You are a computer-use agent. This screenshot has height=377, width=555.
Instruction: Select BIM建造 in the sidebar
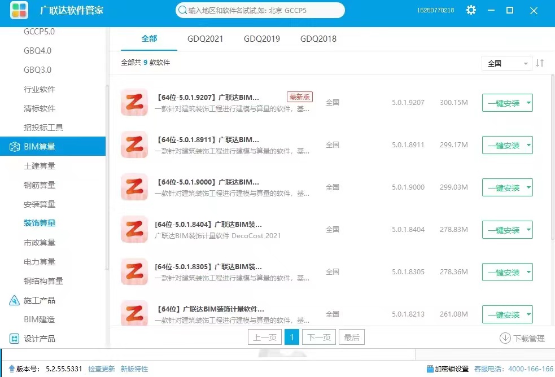pos(40,319)
